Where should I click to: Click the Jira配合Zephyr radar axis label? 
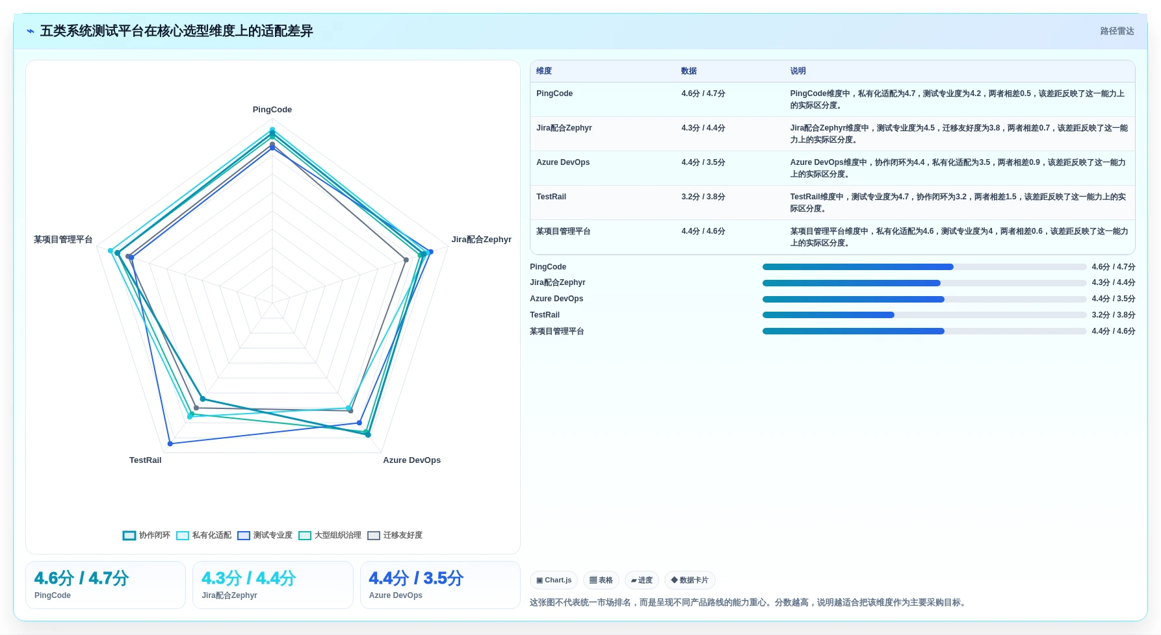(482, 240)
